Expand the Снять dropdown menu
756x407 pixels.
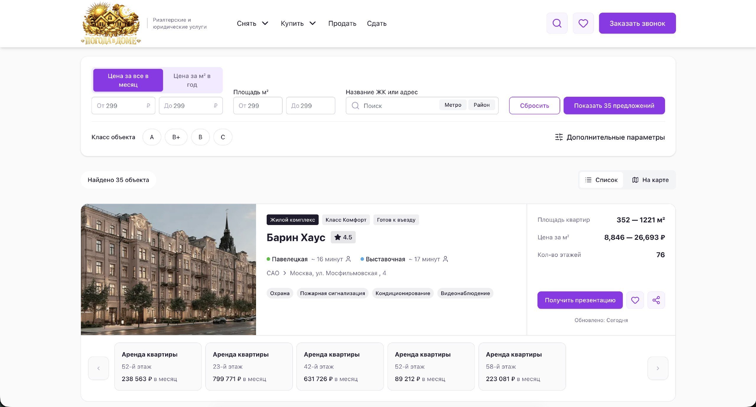252,23
